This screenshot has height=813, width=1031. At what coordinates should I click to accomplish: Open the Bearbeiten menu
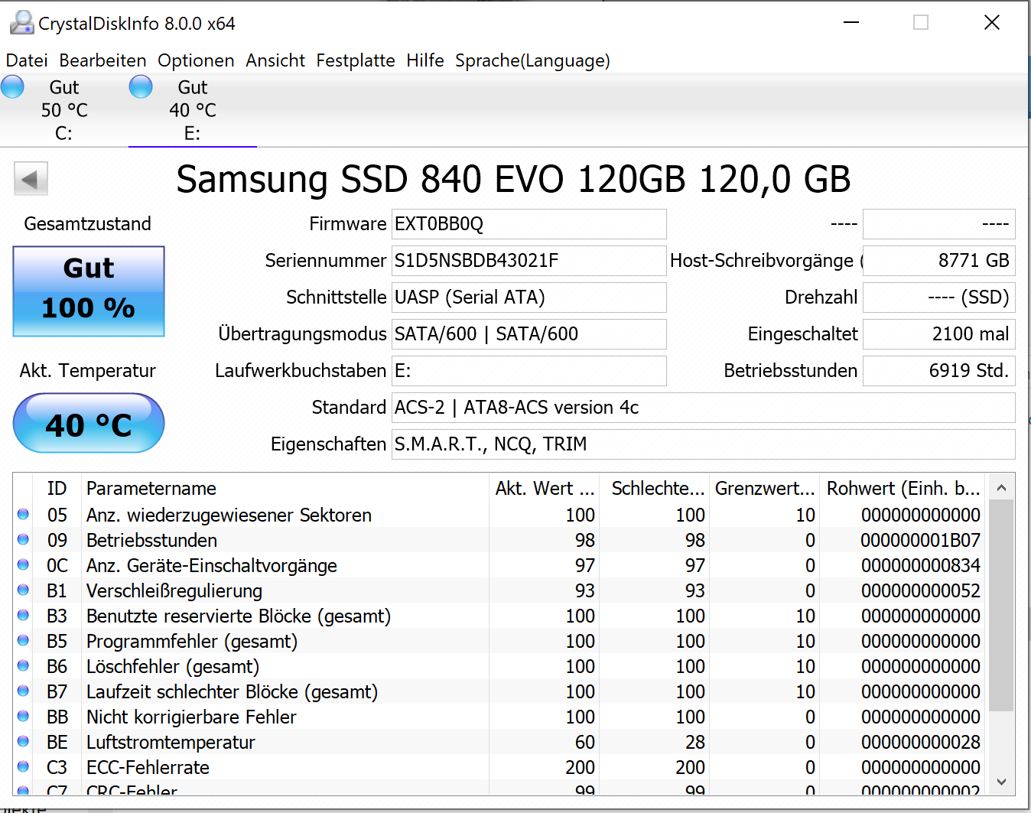[x=102, y=60]
